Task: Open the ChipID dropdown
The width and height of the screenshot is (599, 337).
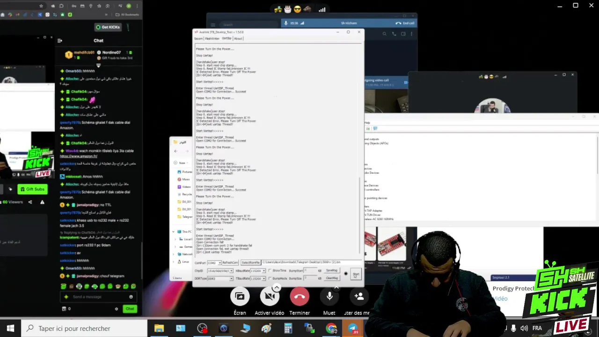Action: [220, 271]
